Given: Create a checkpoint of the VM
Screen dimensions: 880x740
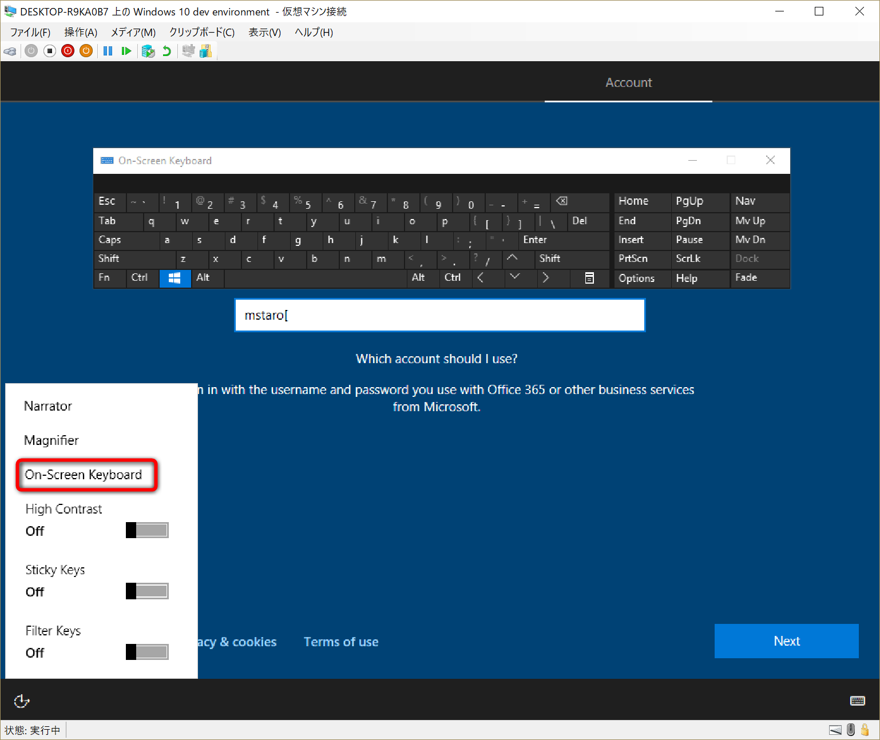Looking at the screenshot, I should [148, 51].
